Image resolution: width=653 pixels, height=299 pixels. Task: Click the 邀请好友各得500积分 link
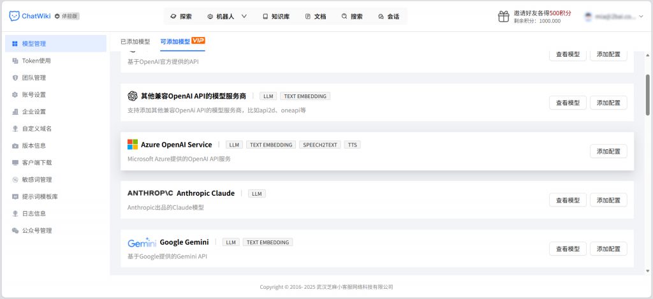542,13
